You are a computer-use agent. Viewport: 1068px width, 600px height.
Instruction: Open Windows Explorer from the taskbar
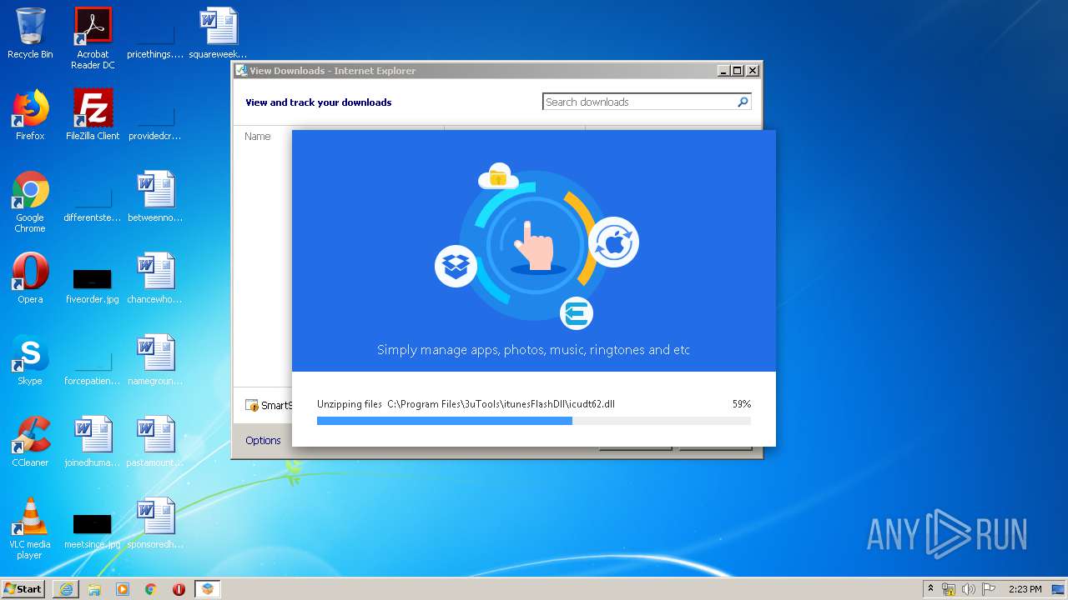[x=94, y=589]
